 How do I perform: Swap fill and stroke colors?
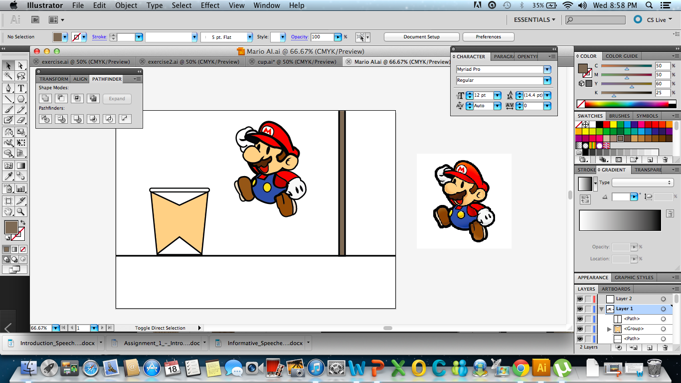(22, 222)
